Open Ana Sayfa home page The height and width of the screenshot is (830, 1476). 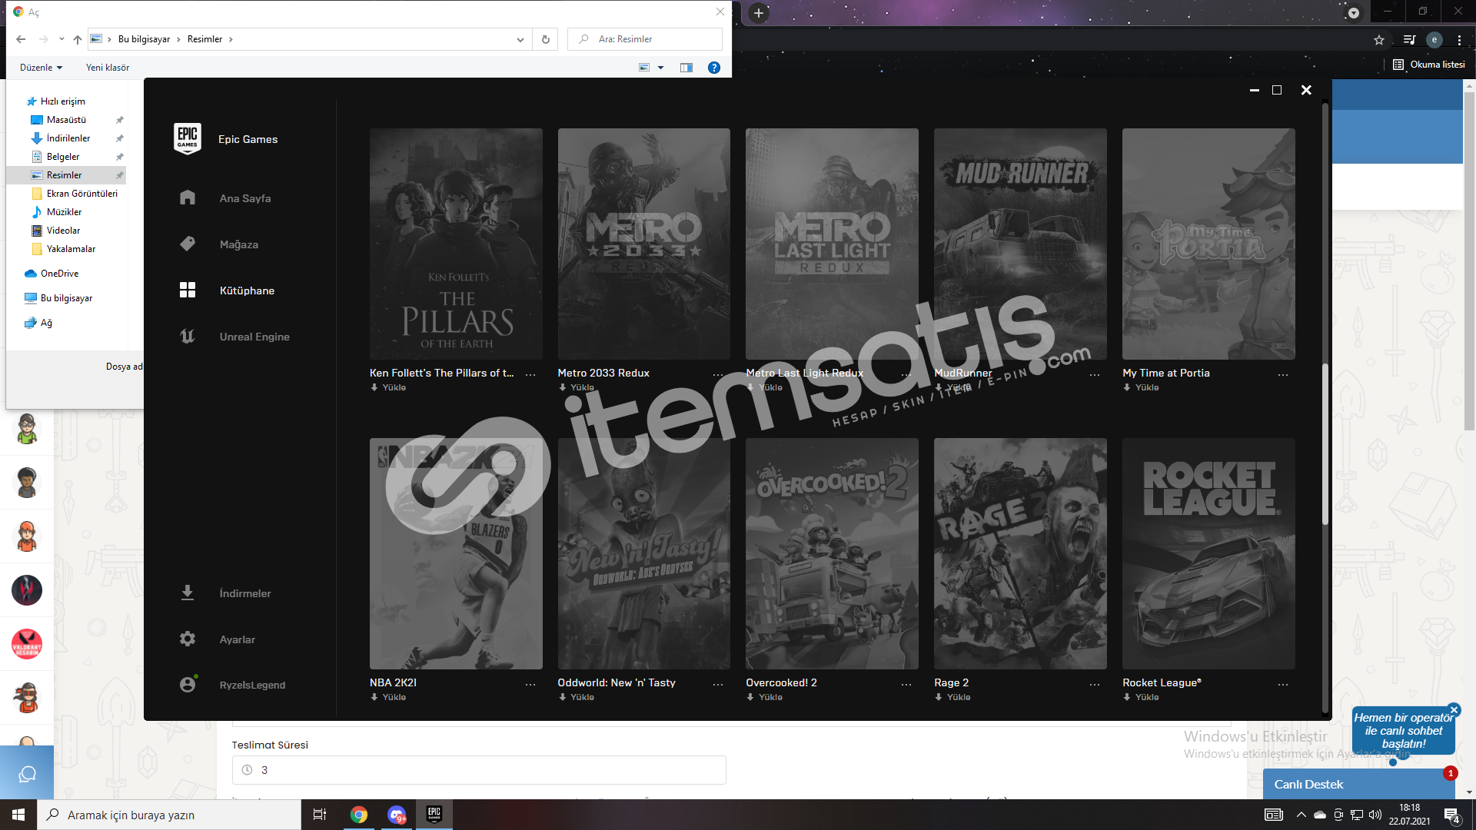244,198
